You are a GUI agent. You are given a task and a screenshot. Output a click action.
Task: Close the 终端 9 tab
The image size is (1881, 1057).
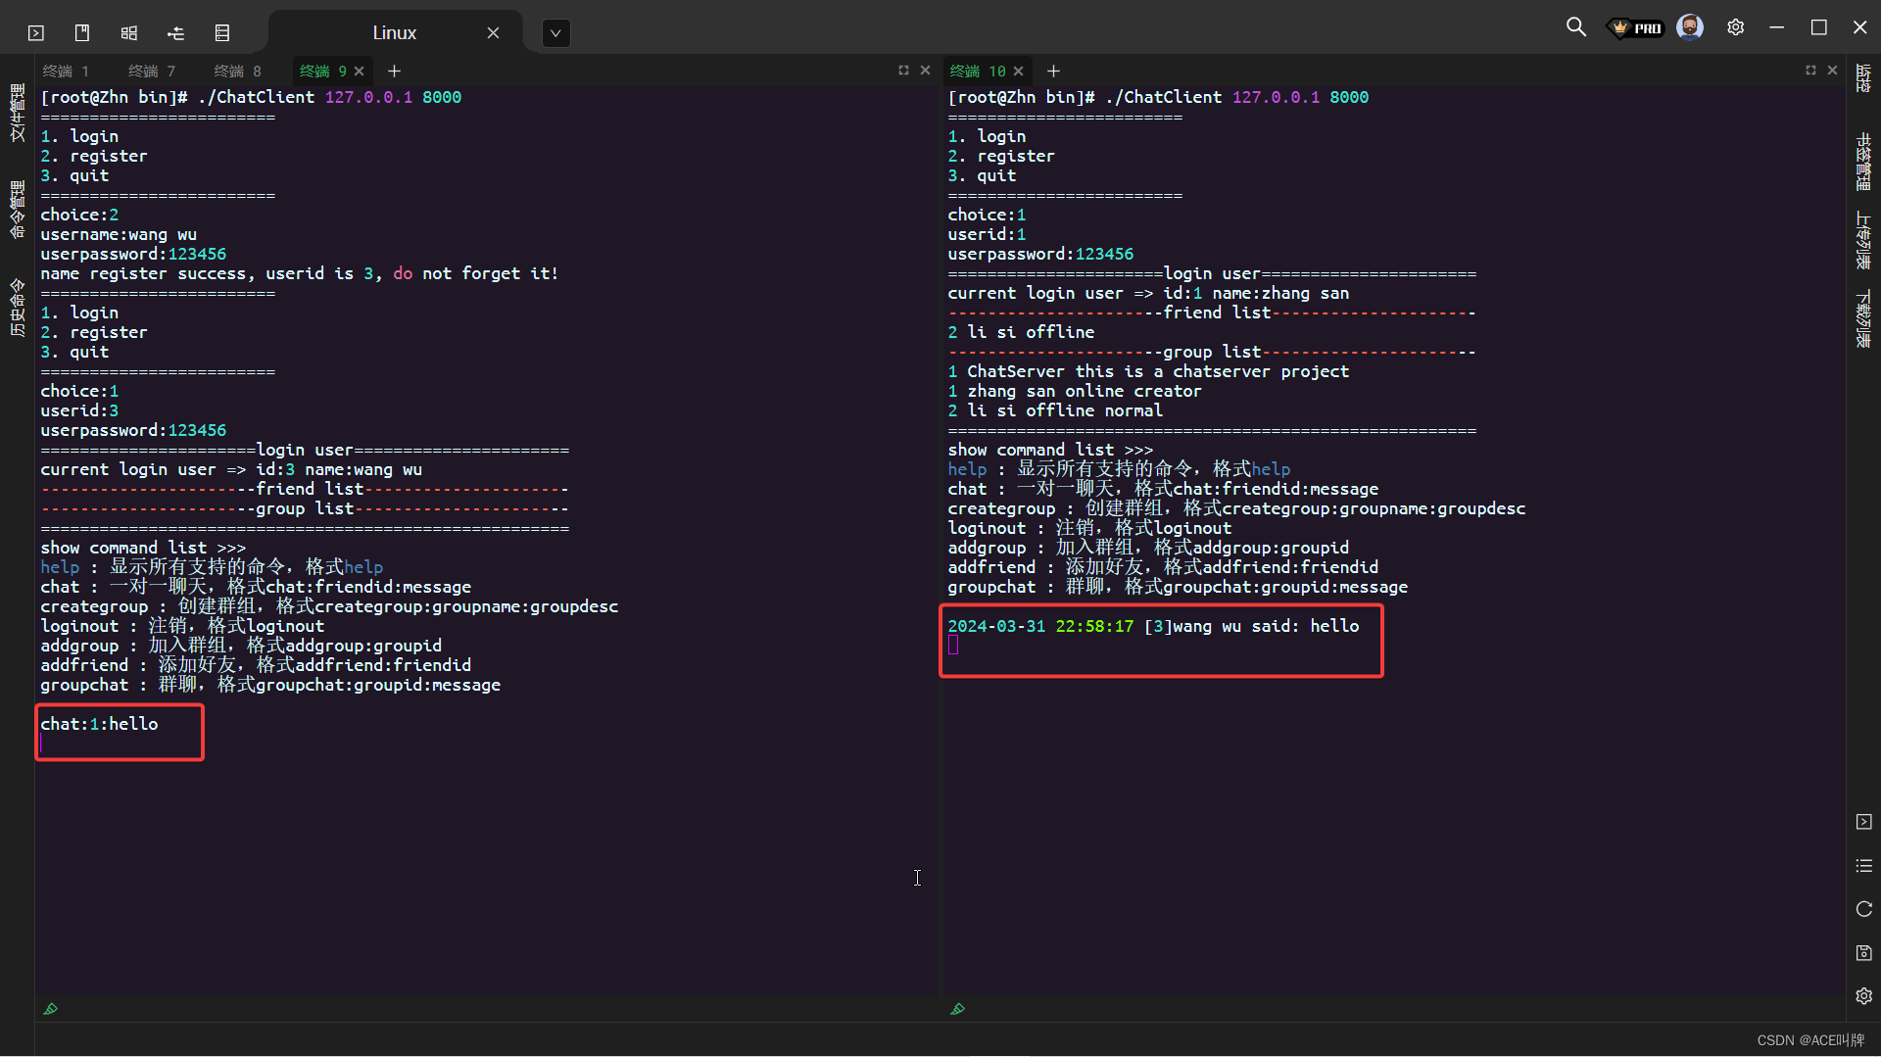(x=360, y=72)
